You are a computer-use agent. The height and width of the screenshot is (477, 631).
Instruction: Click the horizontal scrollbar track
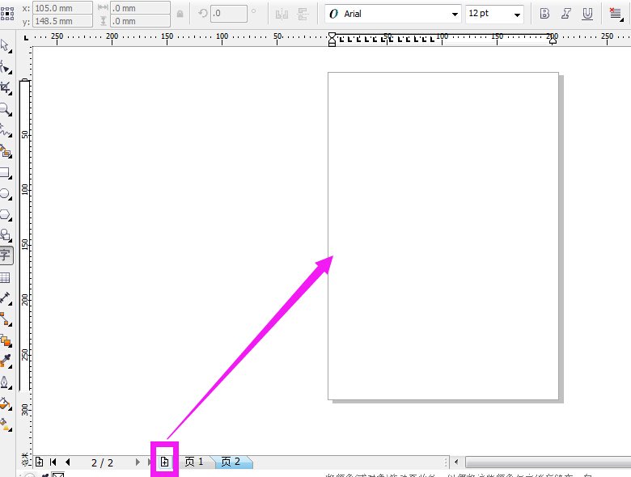(542, 462)
